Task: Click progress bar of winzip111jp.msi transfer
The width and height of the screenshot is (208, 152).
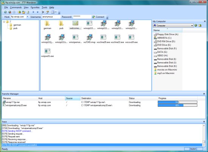Action: (177, 102)
